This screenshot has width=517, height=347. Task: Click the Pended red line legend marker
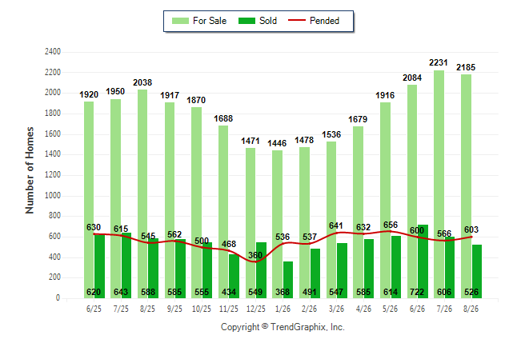(297, 21)
